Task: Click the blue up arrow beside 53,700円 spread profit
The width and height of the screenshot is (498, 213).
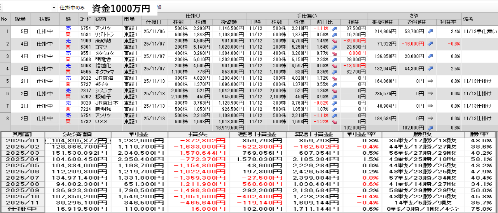Action: pyautogui.click(x=430, y=31)
